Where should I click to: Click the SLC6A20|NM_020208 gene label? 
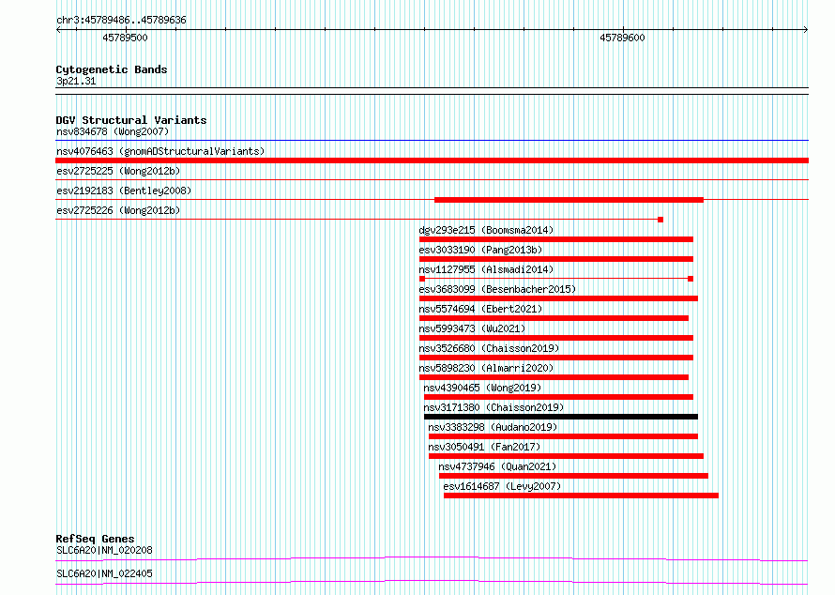tap(104, 550)
